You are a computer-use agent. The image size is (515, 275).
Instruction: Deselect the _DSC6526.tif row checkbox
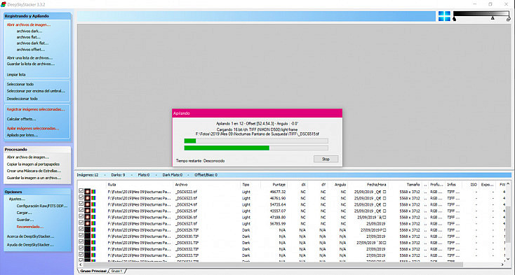(x=81, y=216)
